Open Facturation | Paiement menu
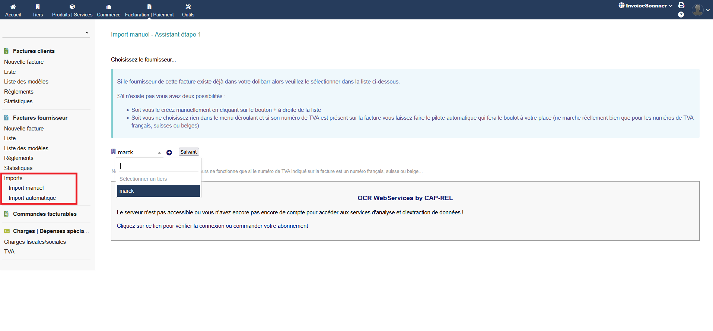The image size is (713, 331). click(149, 10)
